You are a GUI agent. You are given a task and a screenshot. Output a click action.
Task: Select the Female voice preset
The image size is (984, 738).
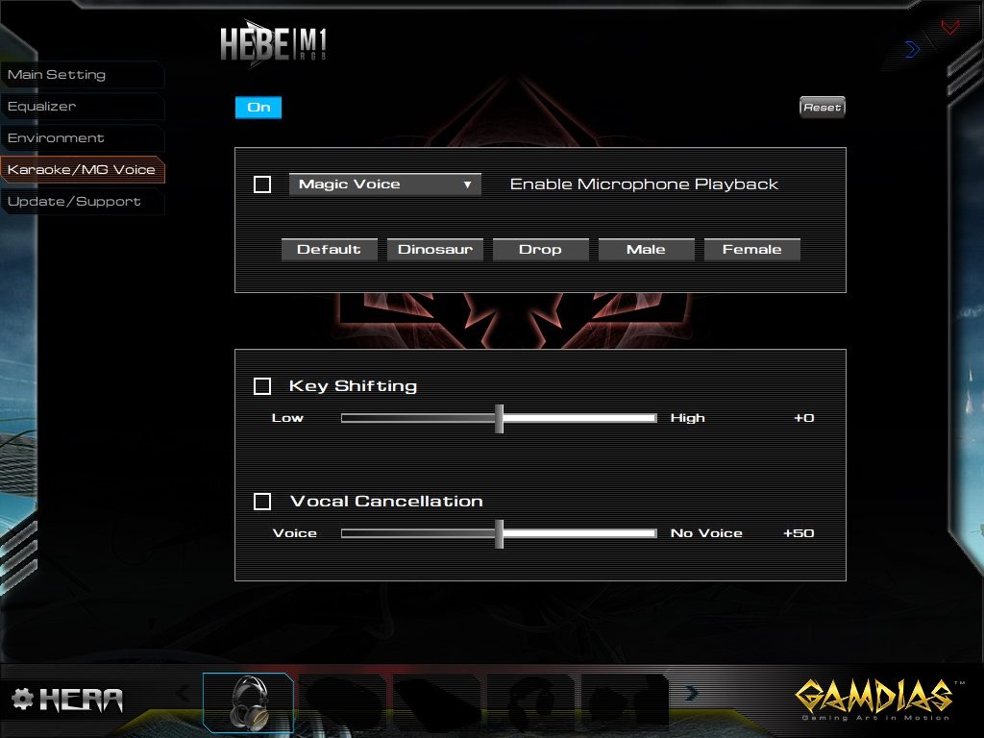coord(751,250)
